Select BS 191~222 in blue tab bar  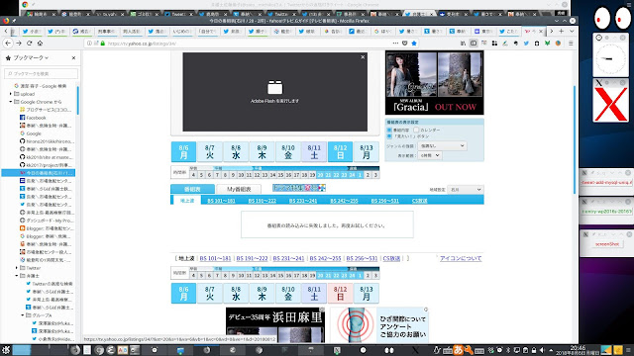(x=262, y=201)
